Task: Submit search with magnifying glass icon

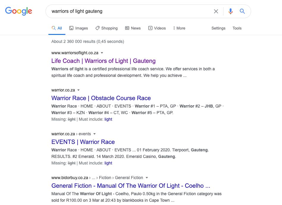Action: click(x=242, y=11)
